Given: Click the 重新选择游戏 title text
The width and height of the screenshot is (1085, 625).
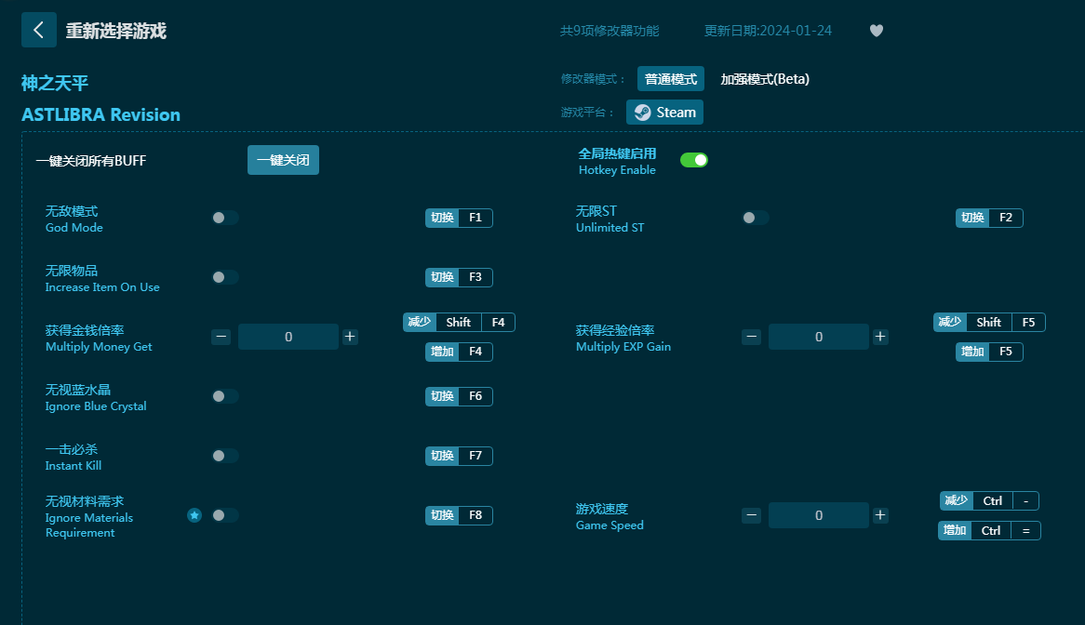Looking at the screenshot, I should [x=115, y=31].
